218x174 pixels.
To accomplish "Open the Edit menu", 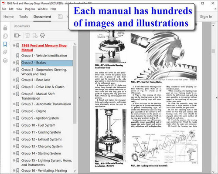I will pyautogui.click(x=11, y=9).
